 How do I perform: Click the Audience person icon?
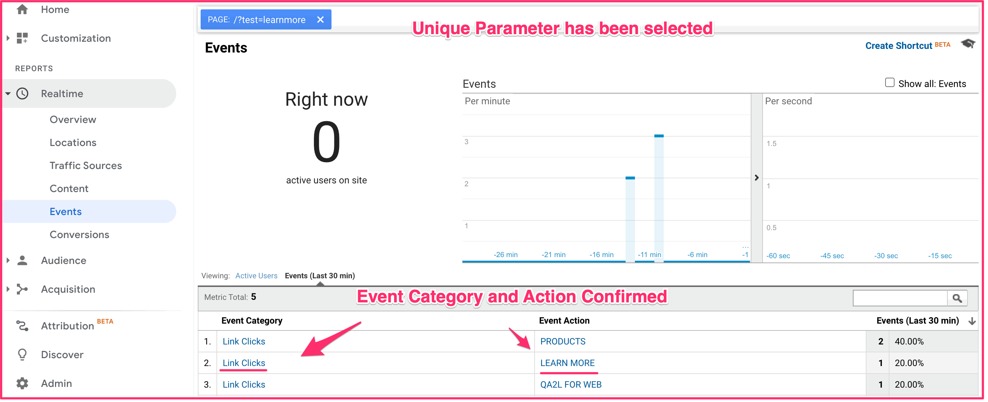click(x=22, y=261)
